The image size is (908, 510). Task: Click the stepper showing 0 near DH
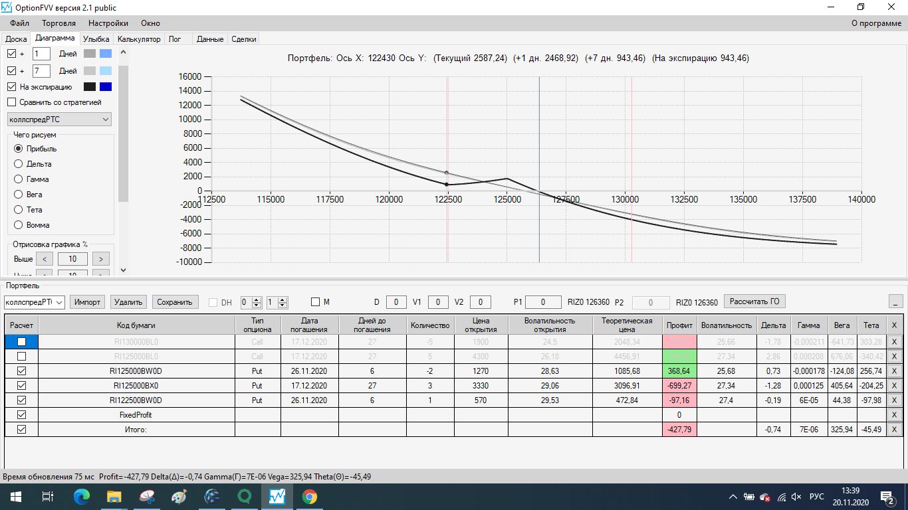coord(251,302)
